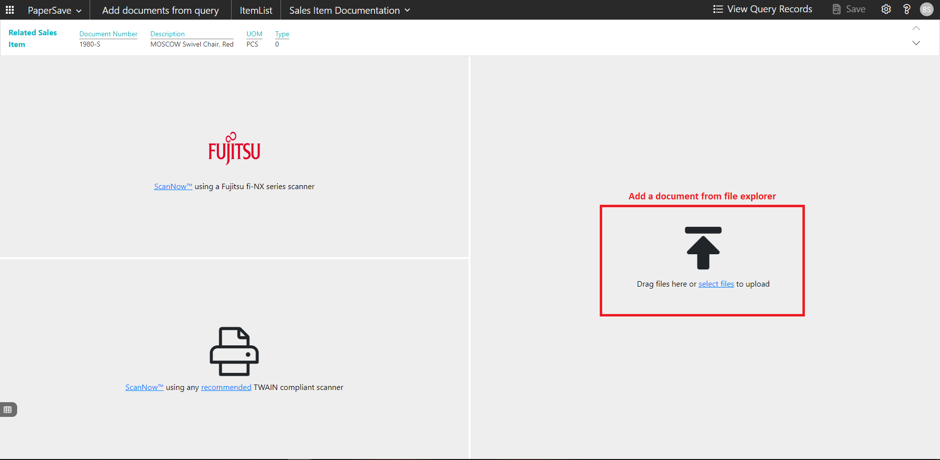The width and height of the screenshot is (940, 460).
Task: Open the help question mark icon
Action: 906,9
